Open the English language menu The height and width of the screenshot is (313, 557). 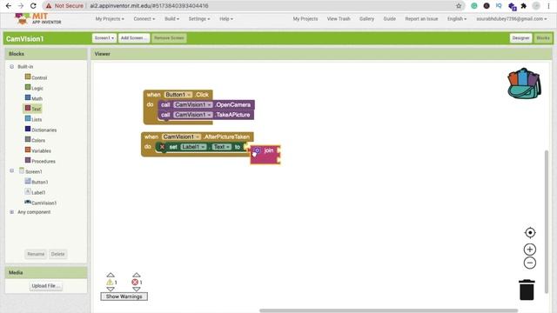tap(457, 19)
